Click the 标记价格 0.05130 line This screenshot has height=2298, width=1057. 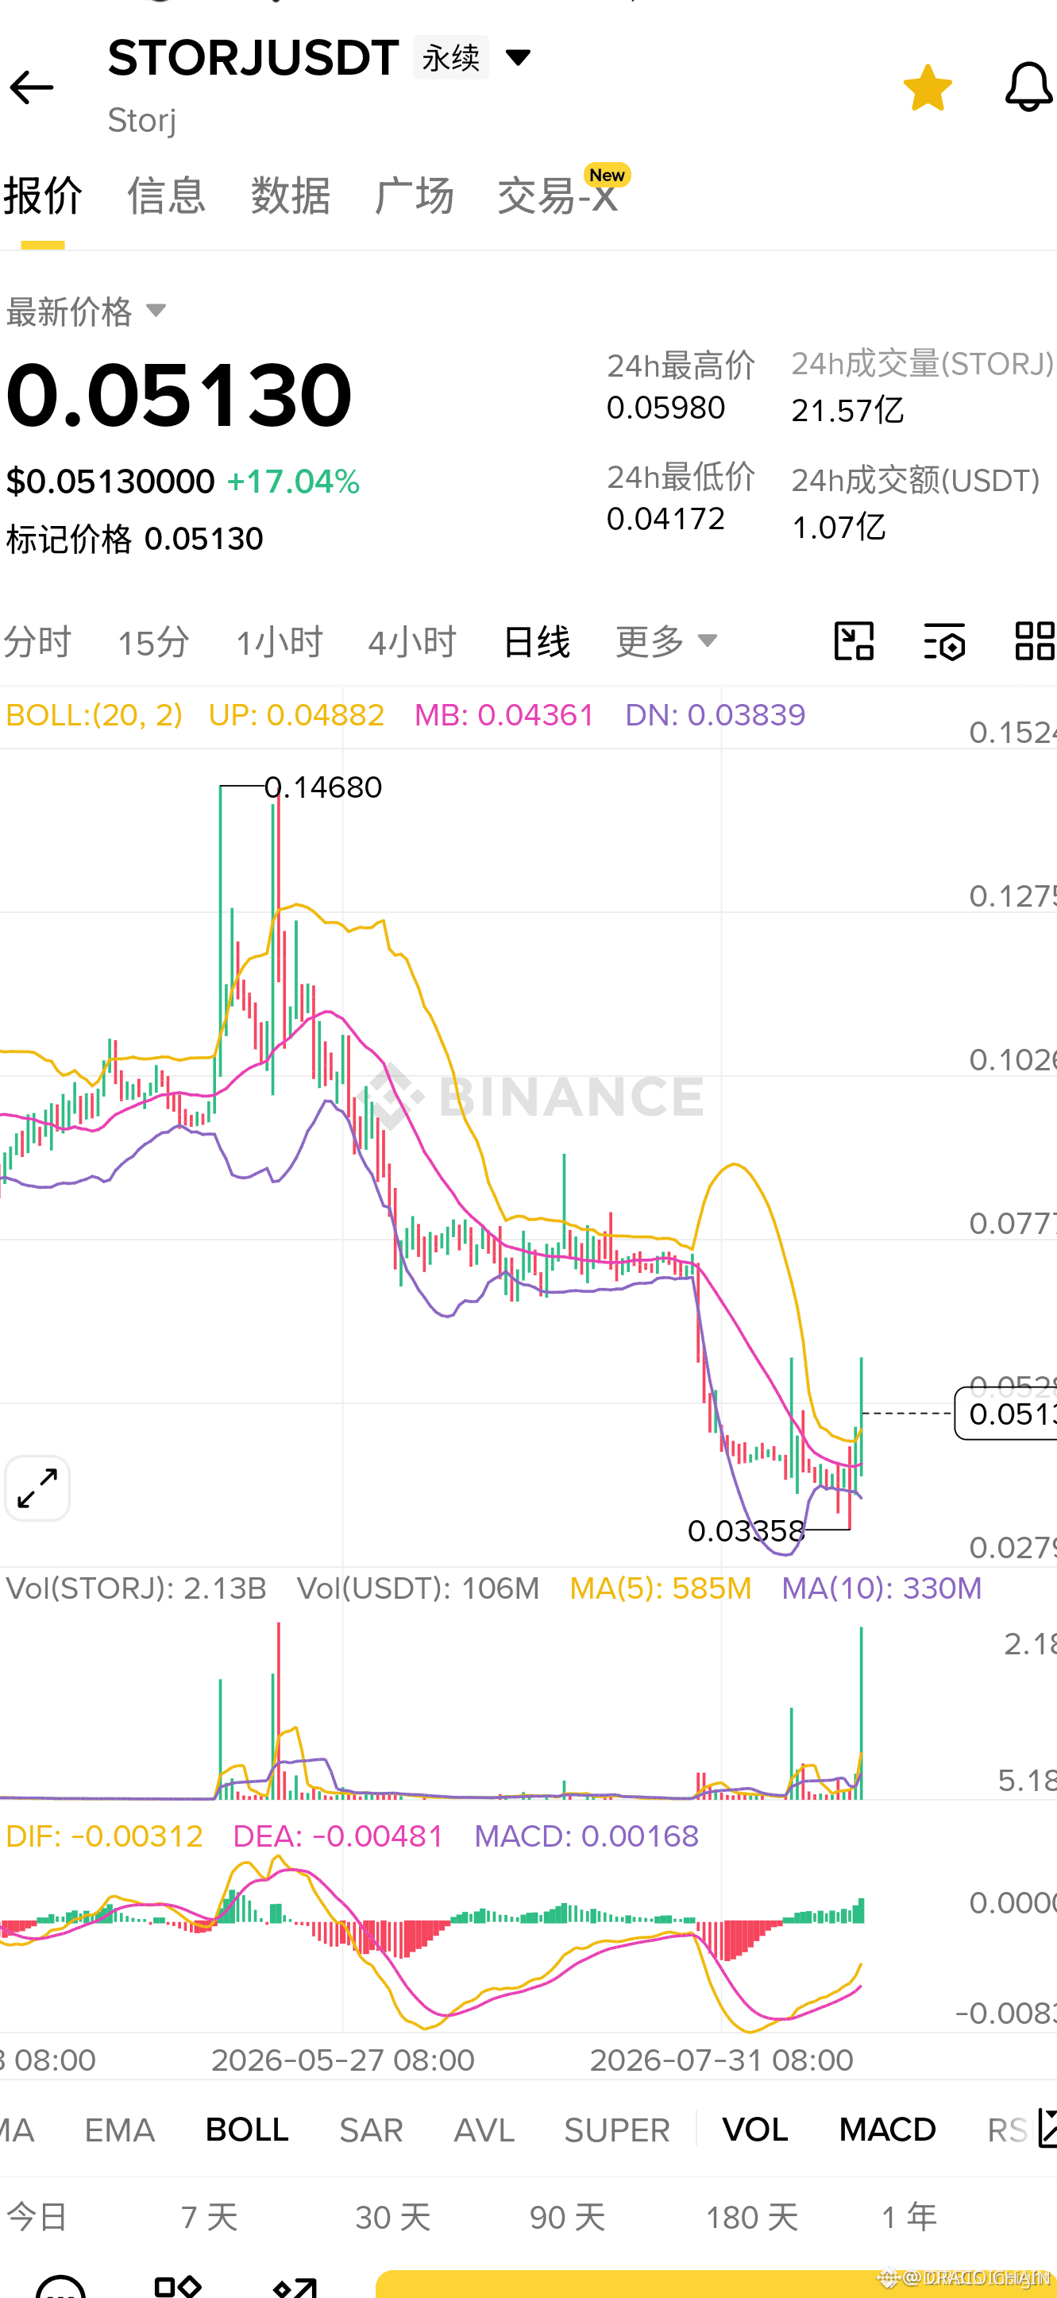pyautogui.click(x=134, y=539)
